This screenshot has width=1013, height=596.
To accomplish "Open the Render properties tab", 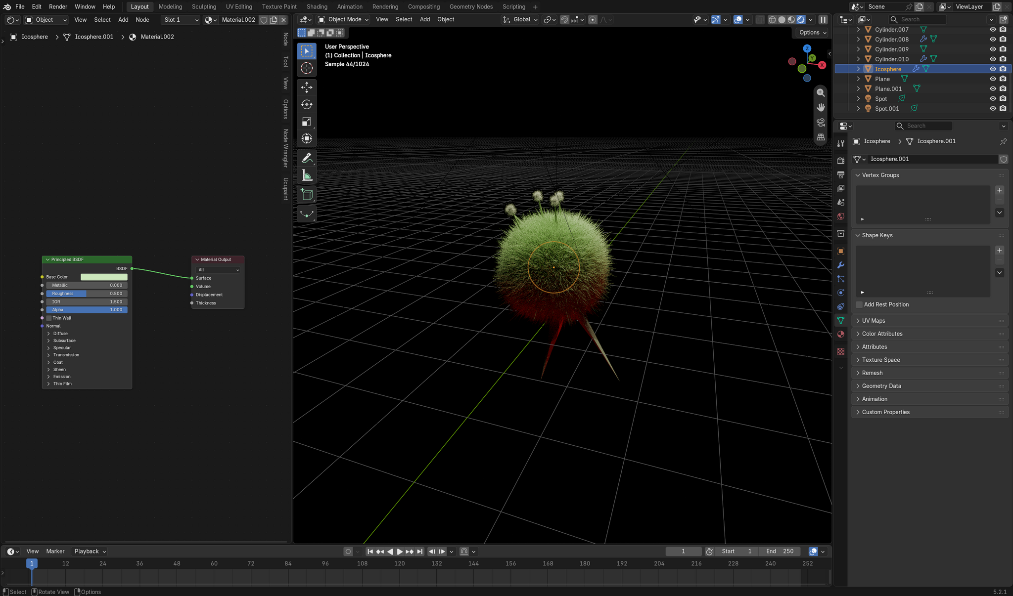I will click(840, 161).
